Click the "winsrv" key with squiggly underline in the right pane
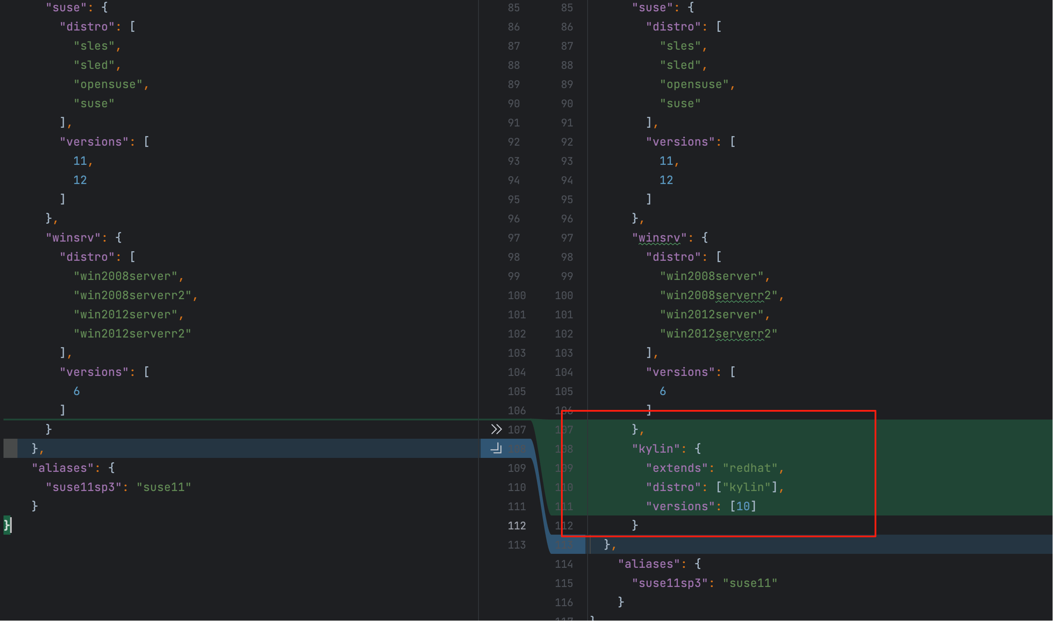1053x621 pixels. click(x=659, y=238)
